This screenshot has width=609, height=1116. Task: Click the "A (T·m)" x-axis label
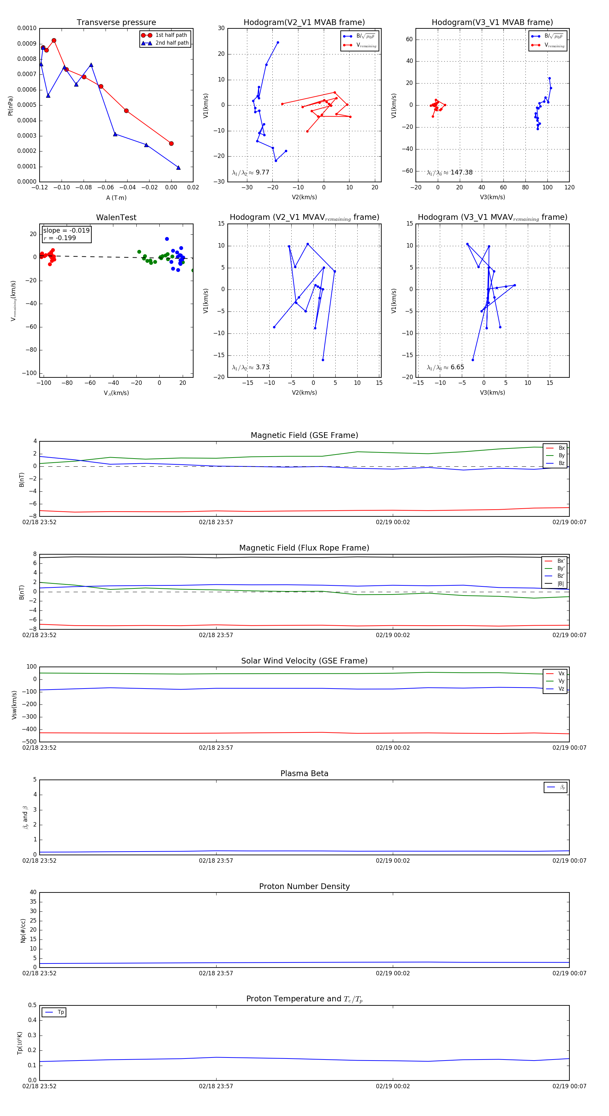point(116,197)
